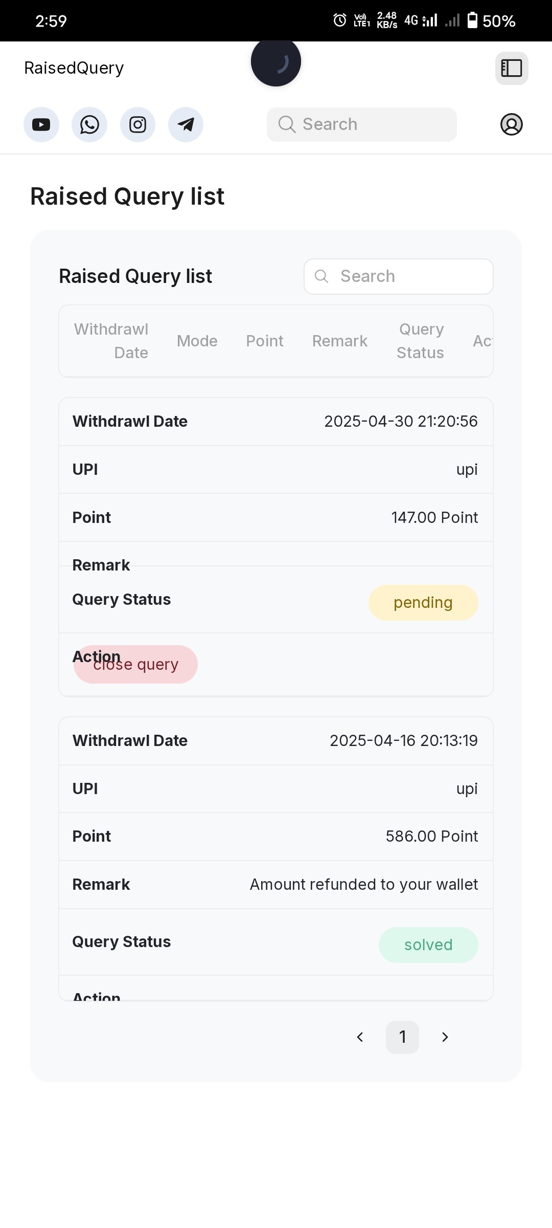552x1228 pixels.
Task: Click the magnifier icon in header search
Action: (287, 124)
